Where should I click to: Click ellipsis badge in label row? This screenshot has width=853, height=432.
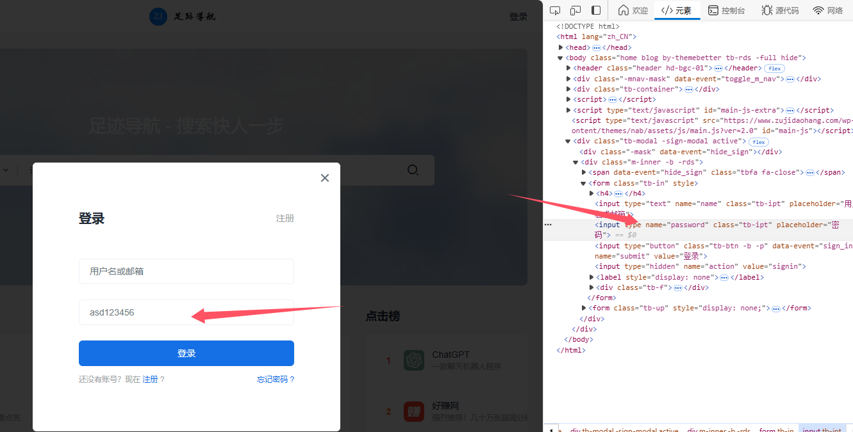pos(724,278)
